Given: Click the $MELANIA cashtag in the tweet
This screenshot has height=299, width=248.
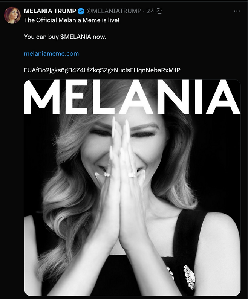Looking at the screenshot, I should coord(76,37).
